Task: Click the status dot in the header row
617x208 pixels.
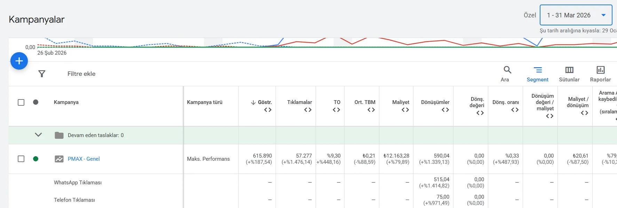Action: click(35, 102)
